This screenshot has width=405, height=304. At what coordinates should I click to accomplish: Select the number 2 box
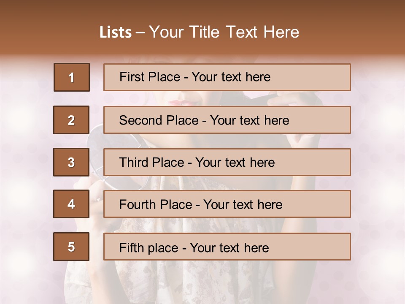coord(71,120)
